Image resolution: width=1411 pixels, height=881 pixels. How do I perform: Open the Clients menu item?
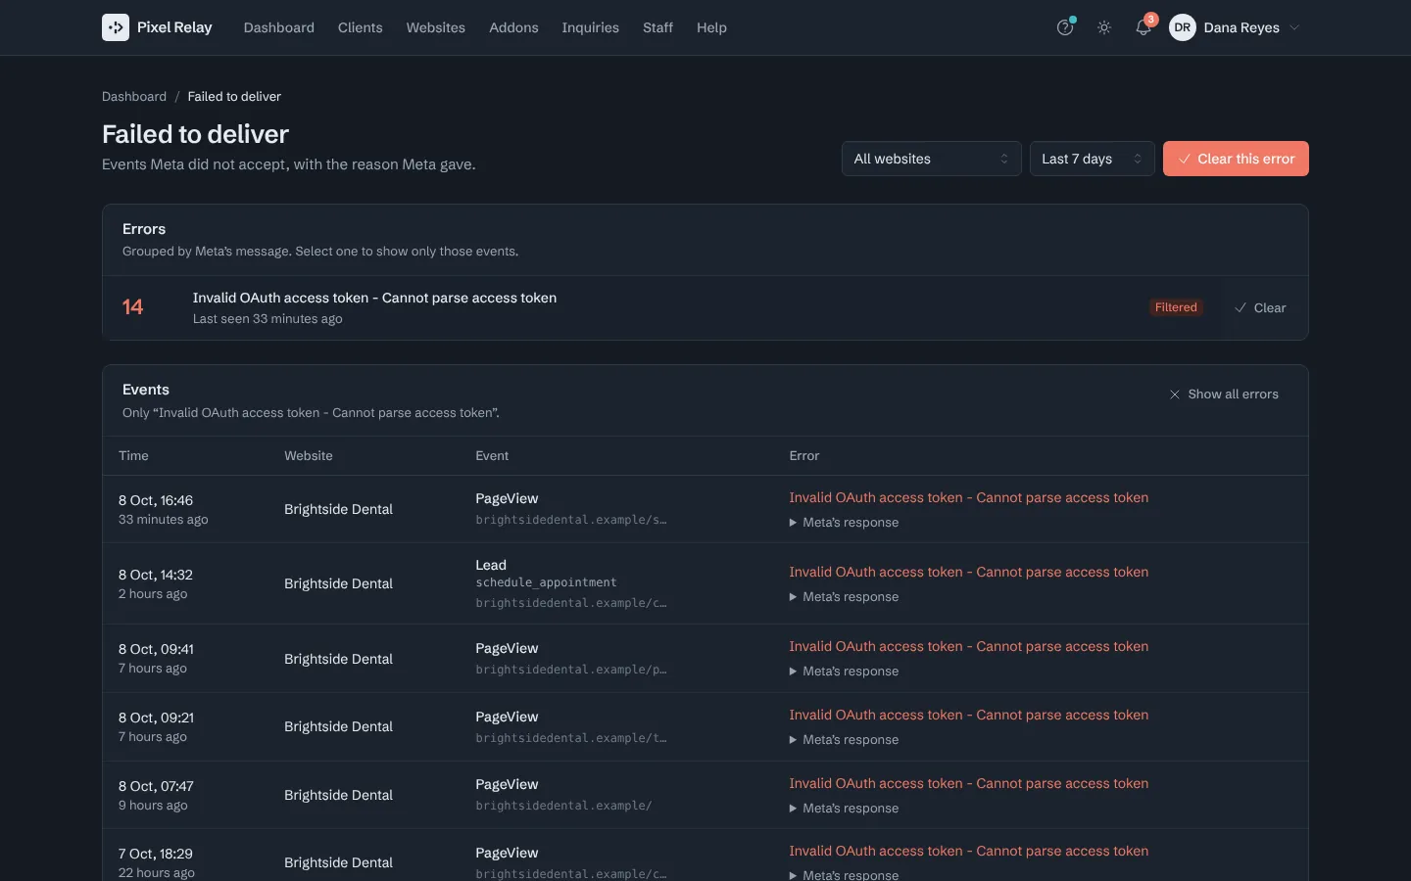pyautogui.click(x=361, y=27)
